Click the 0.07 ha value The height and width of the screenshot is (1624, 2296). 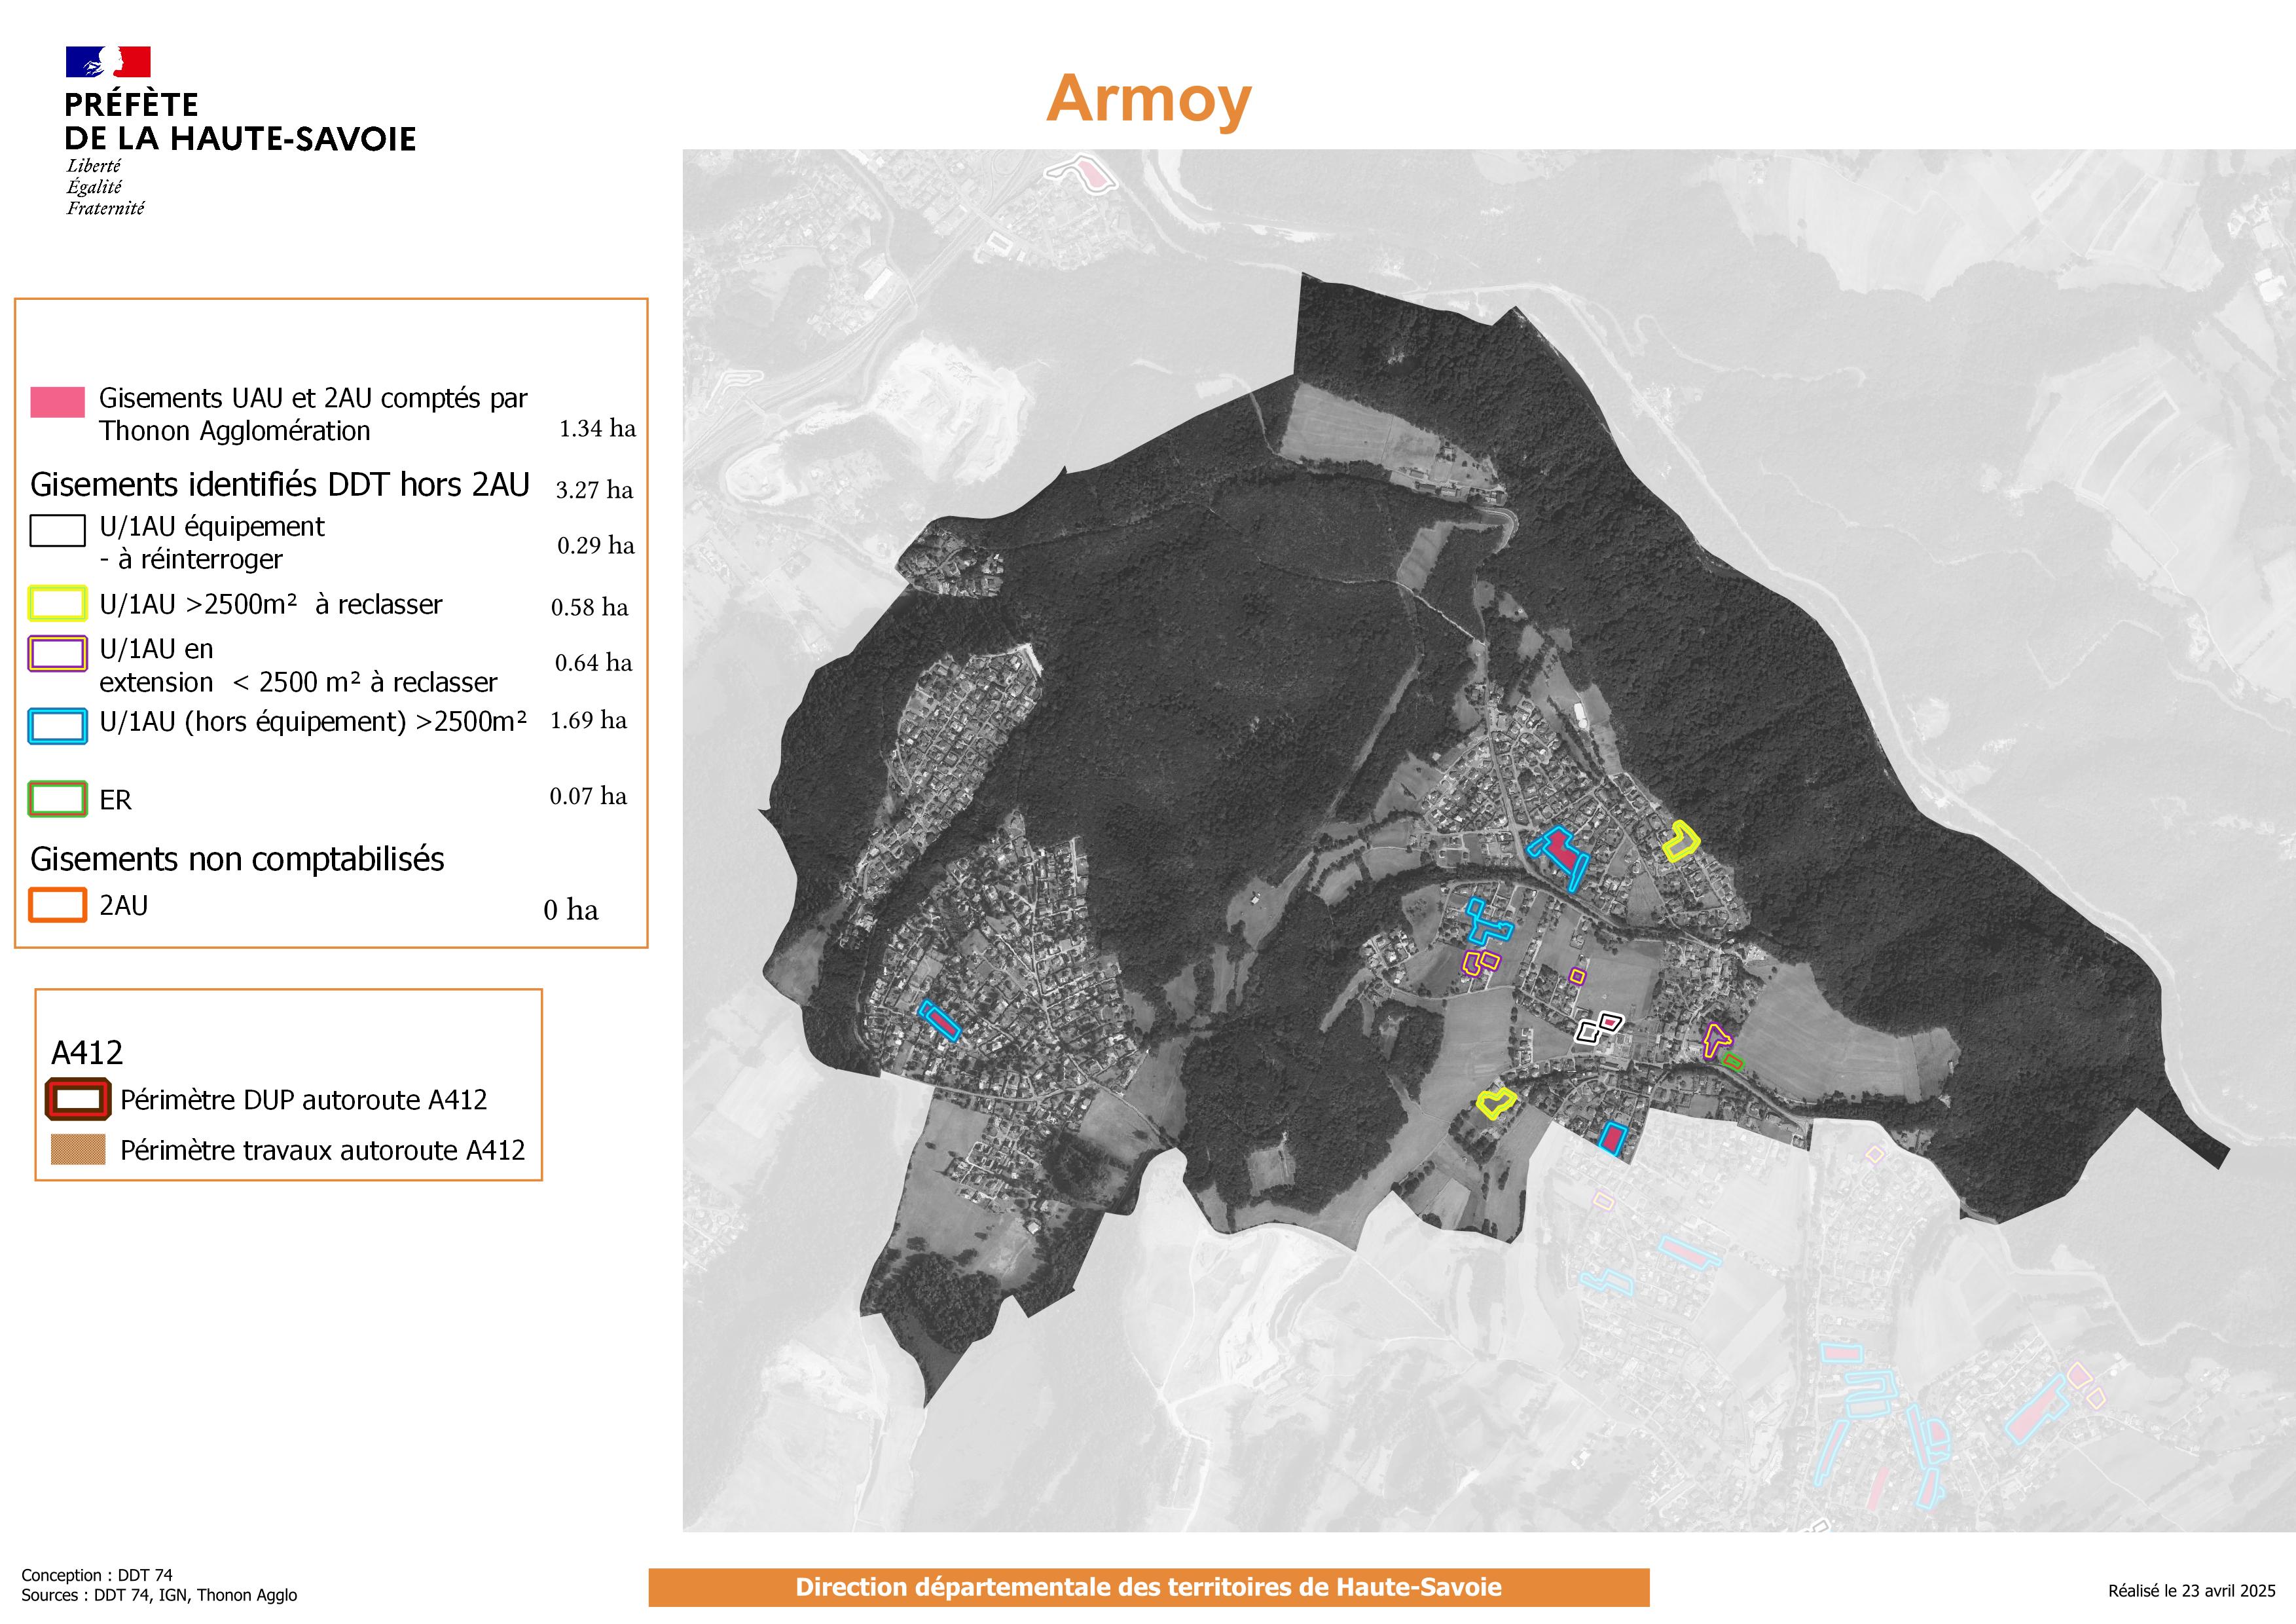point(588,796)
